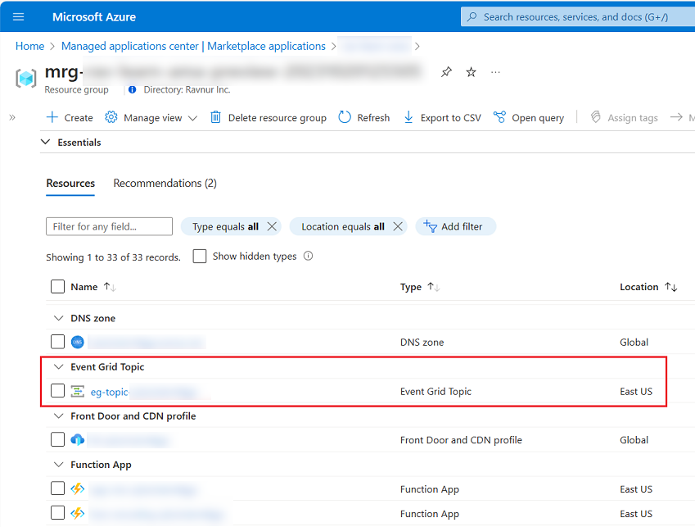695x527 pixels.
Task: Focus the search resources, services, and docs box
Action: coord(578,17)
